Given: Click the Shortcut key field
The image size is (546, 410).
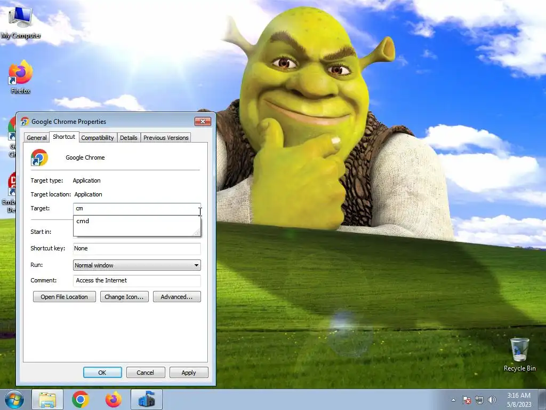Looking at the screenshot, I should (x=137, y=248).
